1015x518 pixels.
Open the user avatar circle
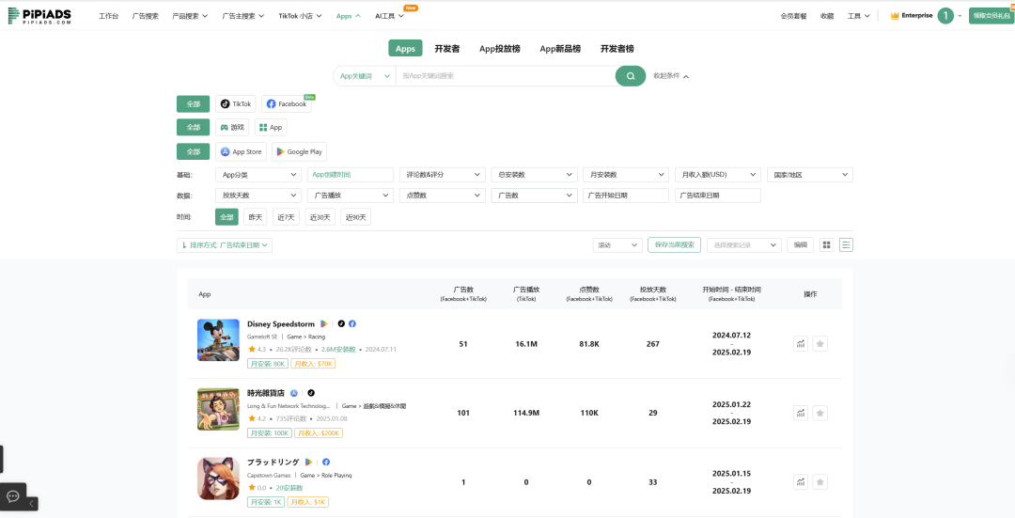pyautogui.click(x=945, y=16)
